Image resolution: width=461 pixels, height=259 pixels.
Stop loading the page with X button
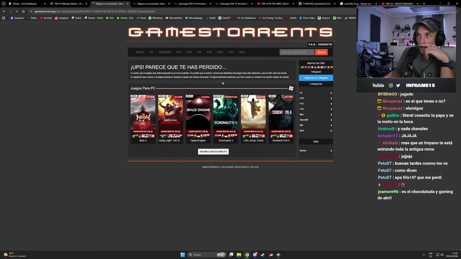tap(17, 11)
